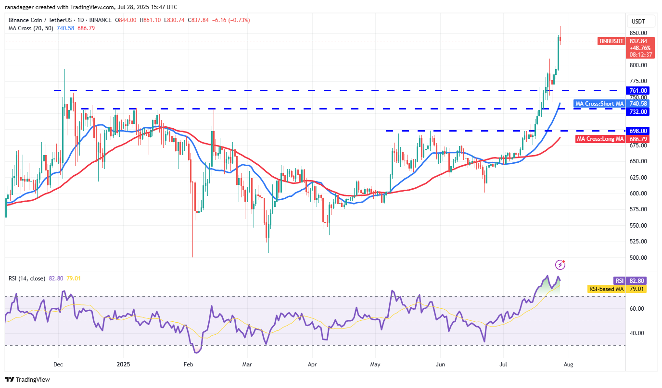Click the blue 761.00 price level tag

click(639, 90)
